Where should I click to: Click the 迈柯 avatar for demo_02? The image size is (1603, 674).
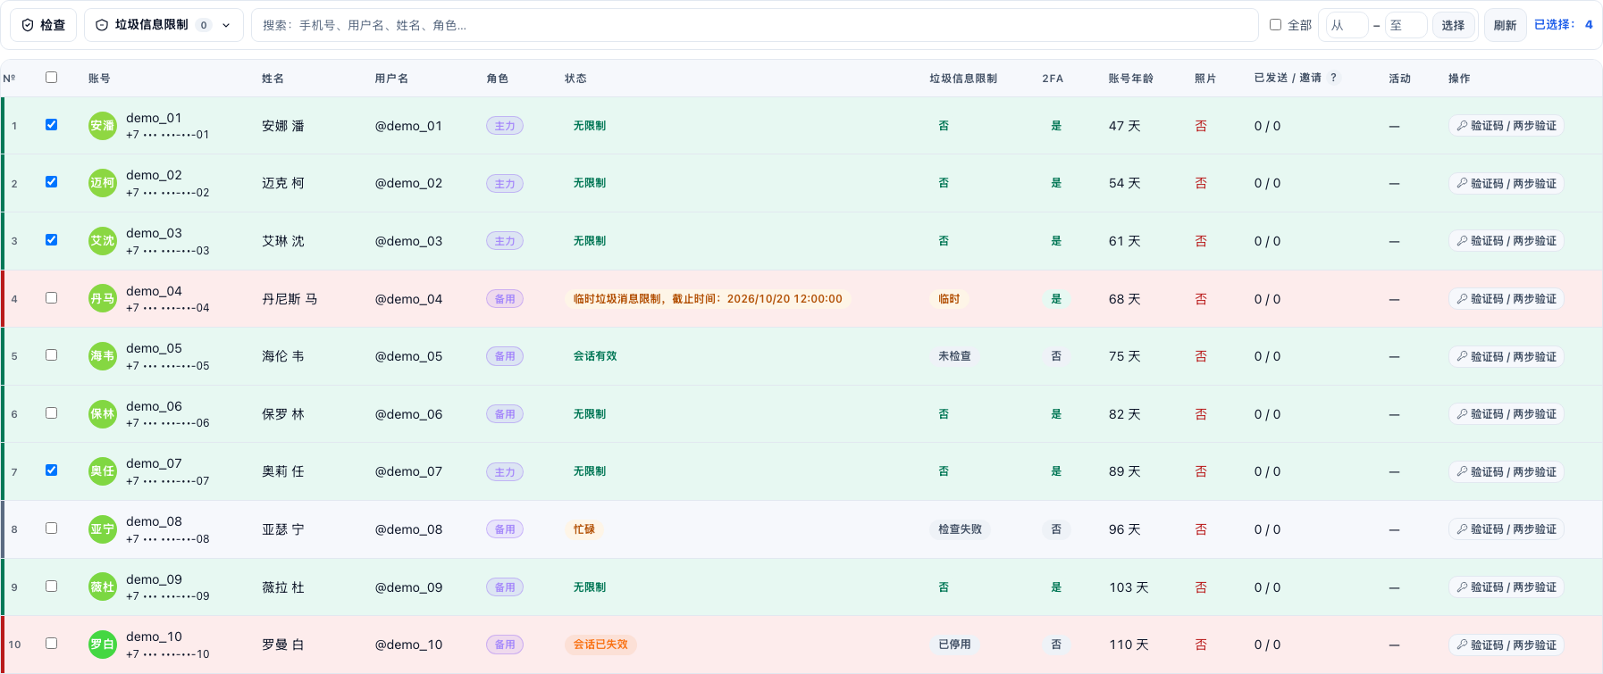pyautogui.click(x=103, y=183)
